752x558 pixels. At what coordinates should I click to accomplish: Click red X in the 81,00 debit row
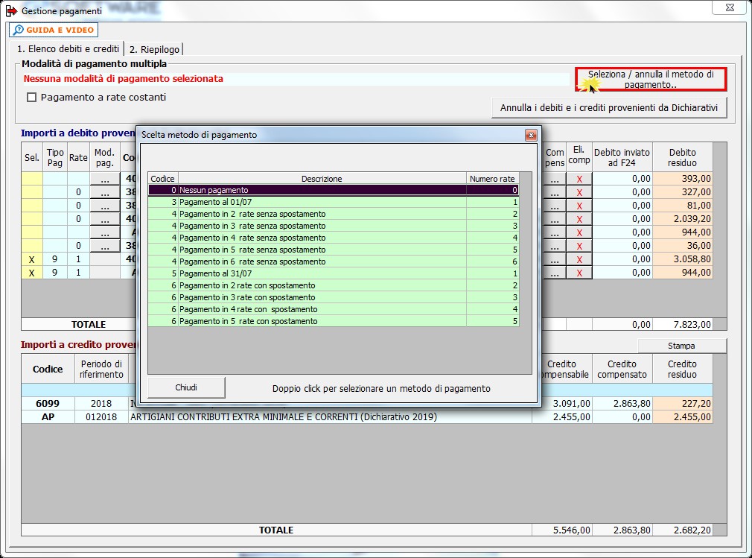tap(579, 206)
